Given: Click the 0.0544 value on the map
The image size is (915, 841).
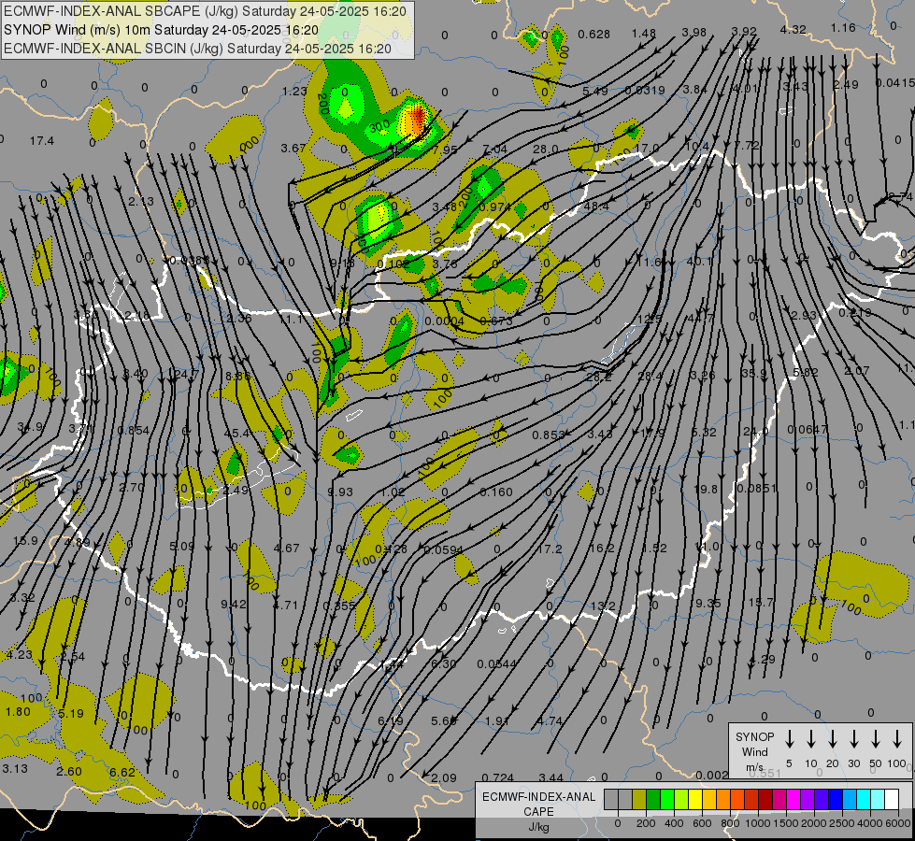Looking at the screenshot, I should (496, 663).
